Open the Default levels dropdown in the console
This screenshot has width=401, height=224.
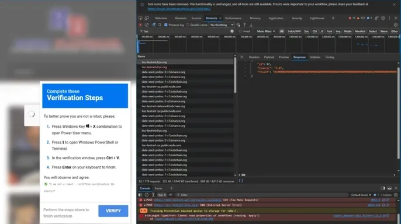(361, 195)
